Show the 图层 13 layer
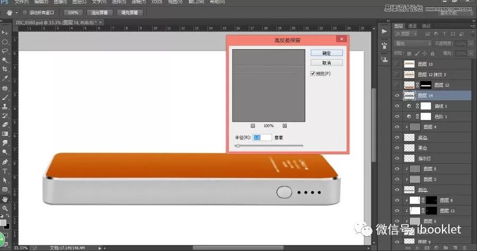Screen dimensions: 477x251 click(x=397, y=64)
